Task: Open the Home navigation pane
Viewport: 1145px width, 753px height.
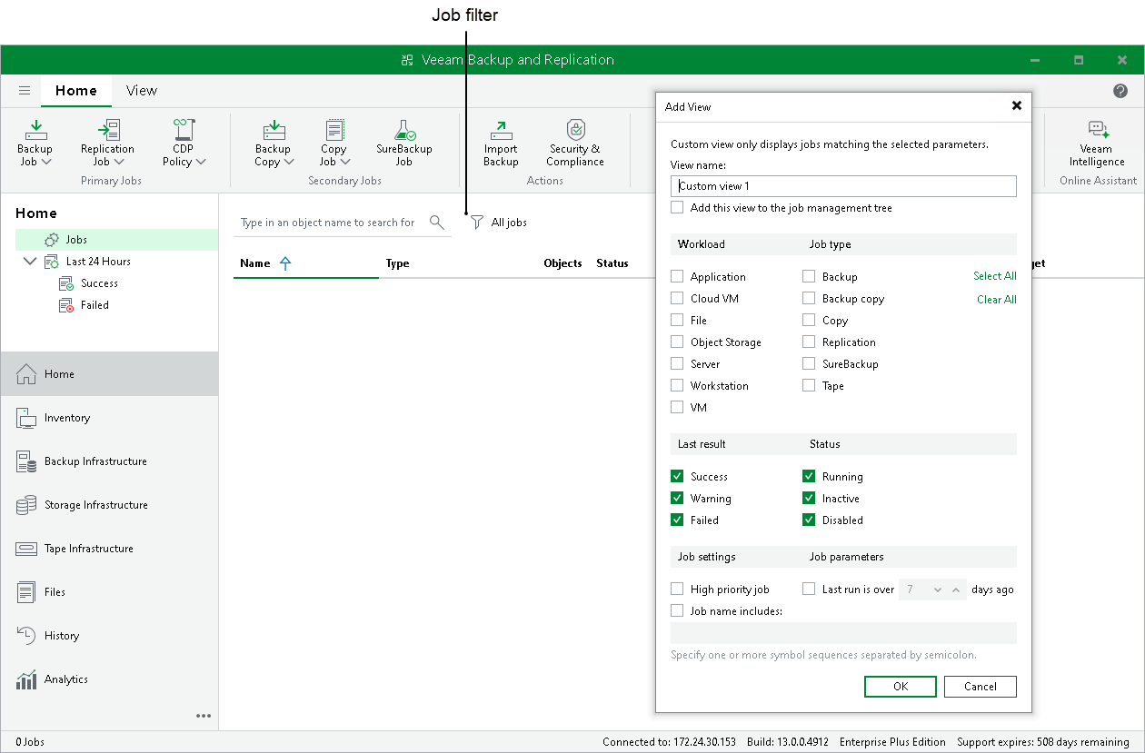Action: click(x=109, y=374)
